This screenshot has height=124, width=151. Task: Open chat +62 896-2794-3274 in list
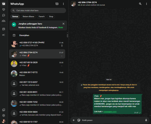coord(37,54)
